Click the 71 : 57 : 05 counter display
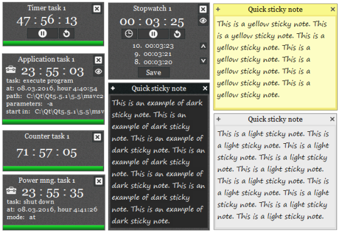 pyautogui.click(x=46, y=153)
